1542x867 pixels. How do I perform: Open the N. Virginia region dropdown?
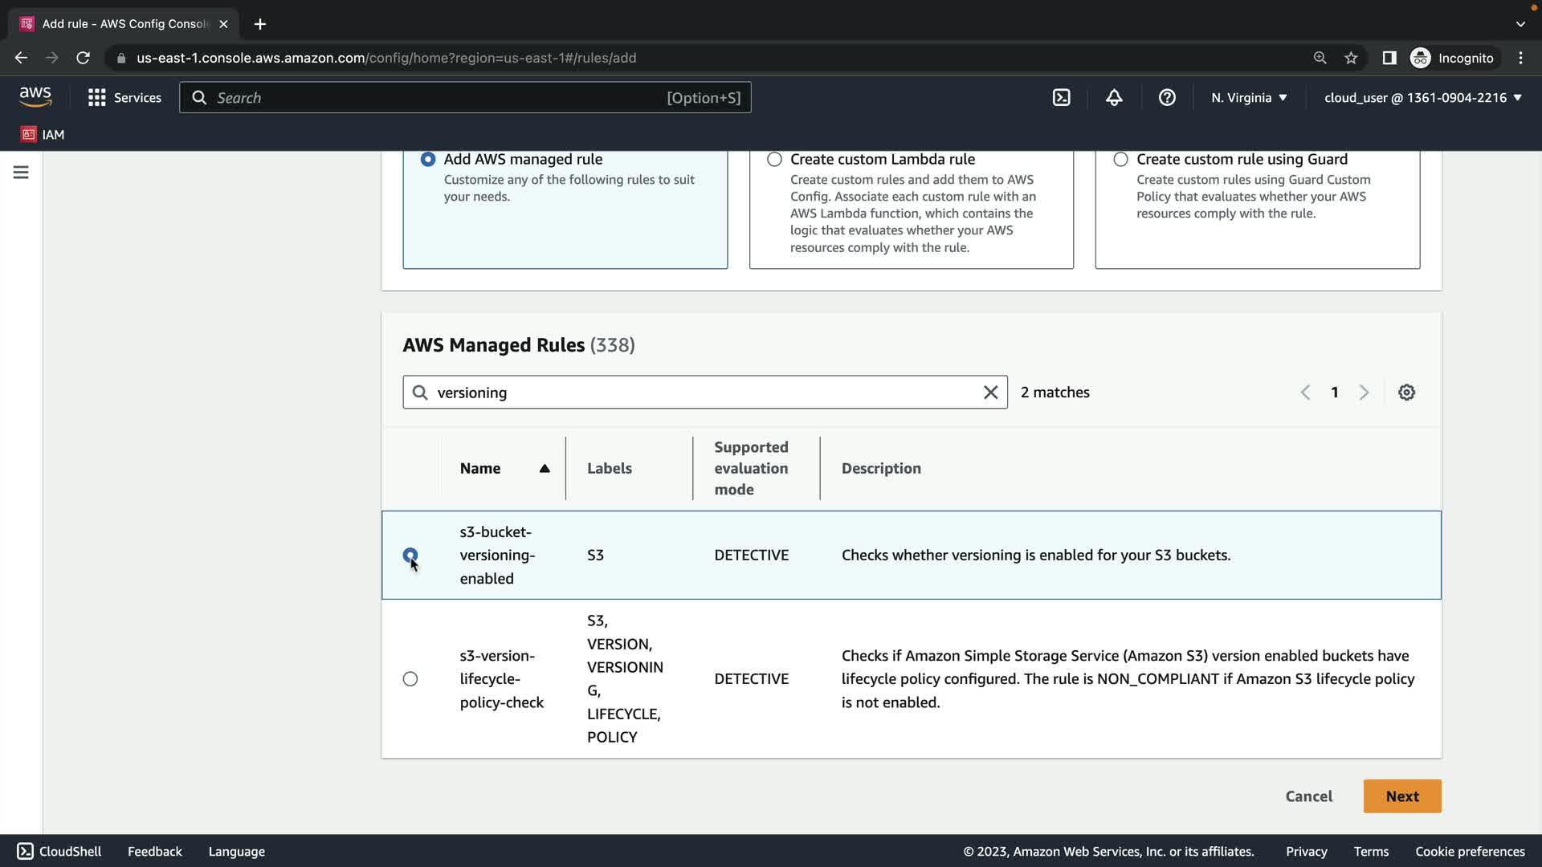[1249, 98]
